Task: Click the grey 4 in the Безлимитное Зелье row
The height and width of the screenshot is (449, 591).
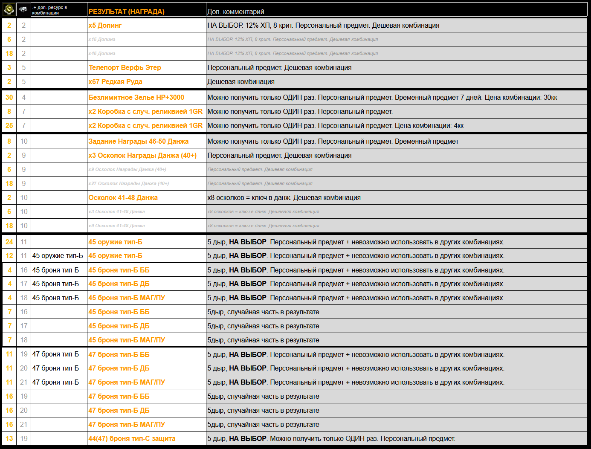Action: coord(24,97)
